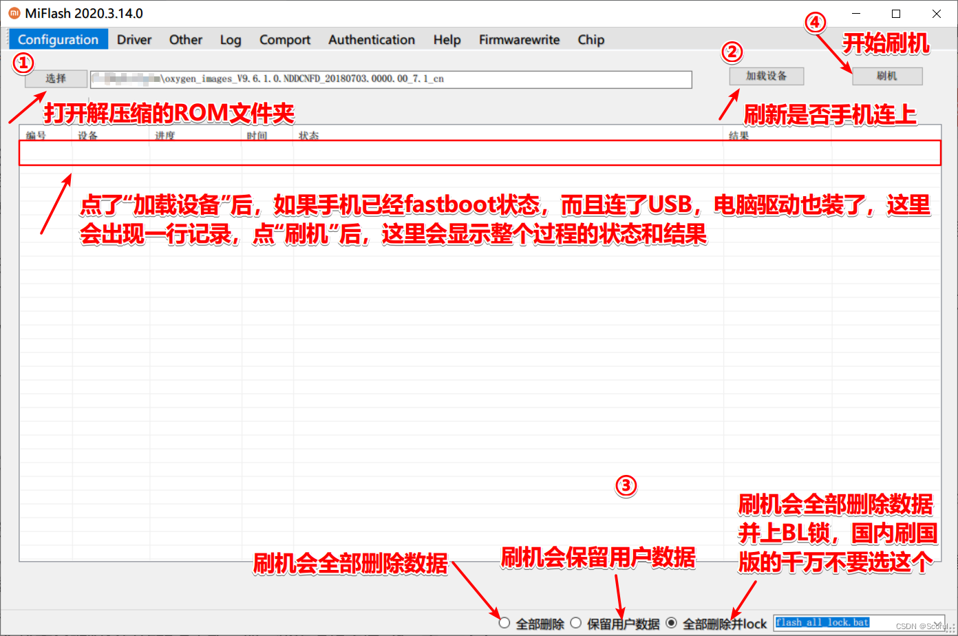Image resolution: width=958 pixels, height=636 pixels.
Task: Open the Chip menu
Action: [x=591, y=39]
